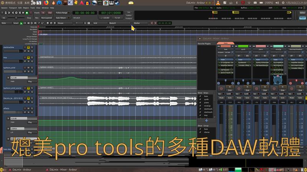
Task: Open the system settings gears icon
Action: [33, 3]
